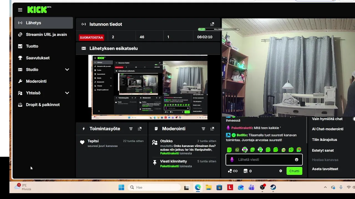Image resolution: width=355 pixels, height=199 pixels.
Task: Open Moderointi in the sidebar
Action: [44, 81]
